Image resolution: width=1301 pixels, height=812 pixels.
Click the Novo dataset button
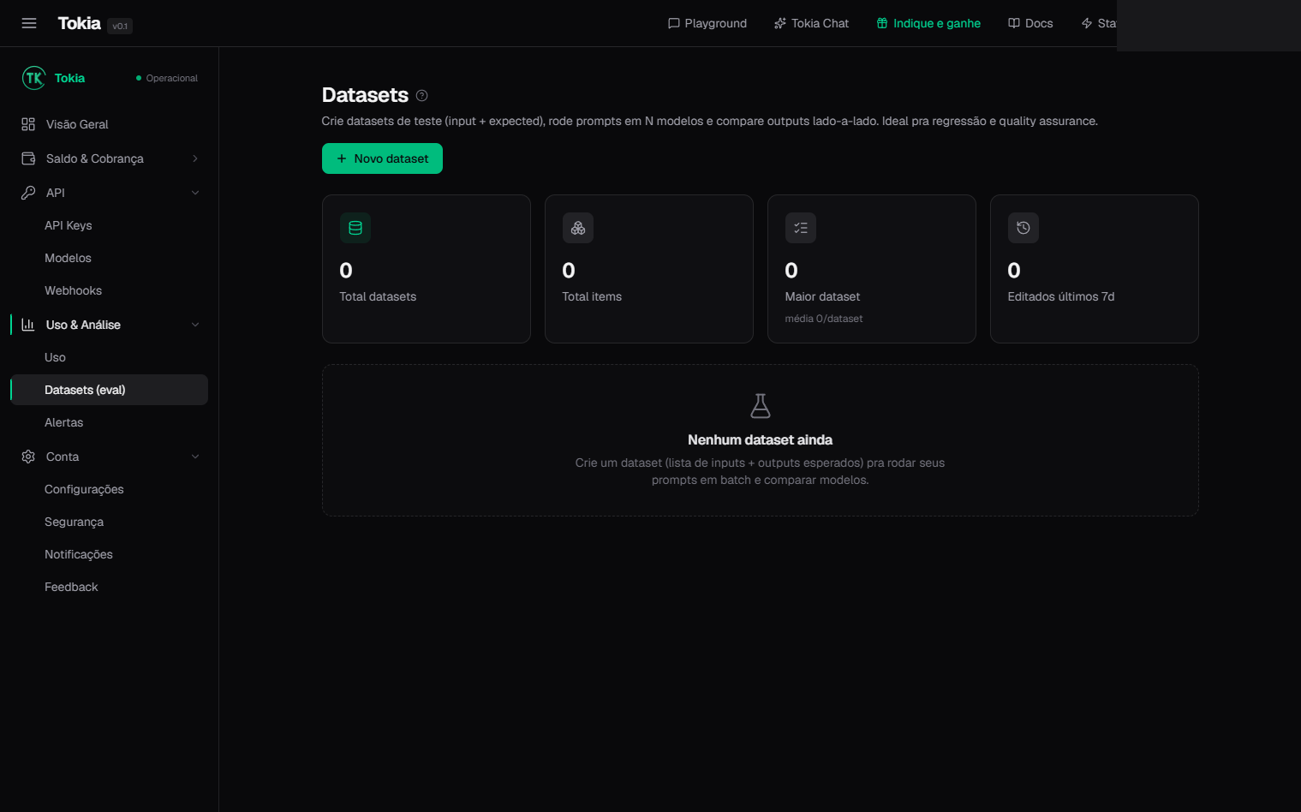click(382, 158)
